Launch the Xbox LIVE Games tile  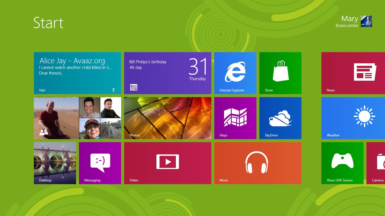click(x=342, y=163)
